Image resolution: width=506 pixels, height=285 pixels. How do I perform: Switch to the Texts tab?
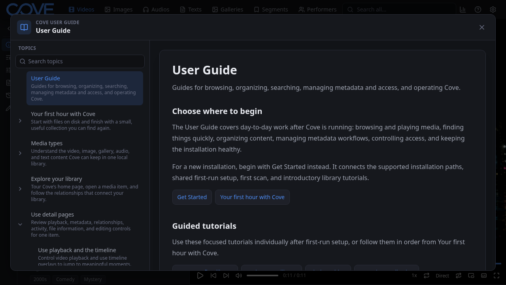coord(191,9)
